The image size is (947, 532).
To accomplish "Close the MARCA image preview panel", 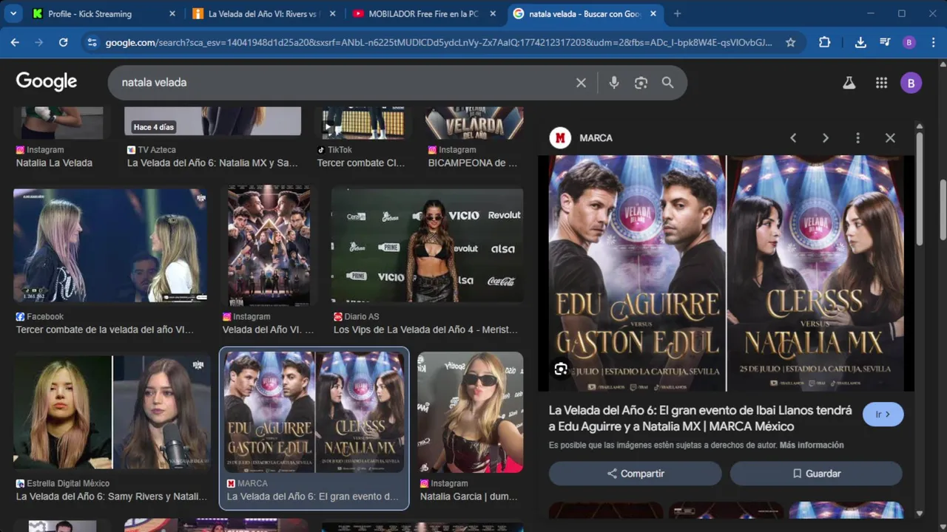I will point(890,138).
